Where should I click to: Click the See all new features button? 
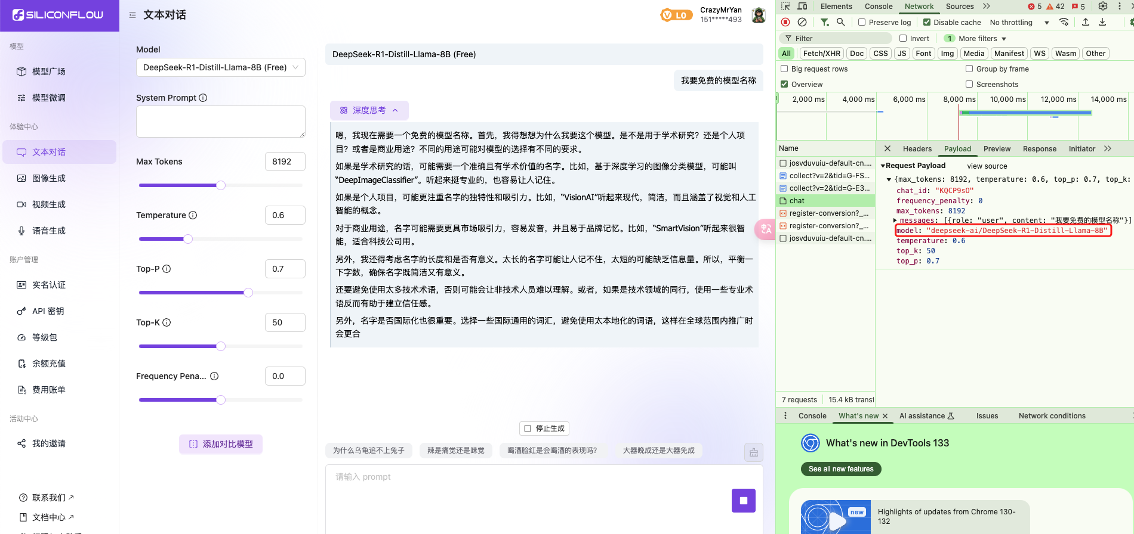(840, 469)
